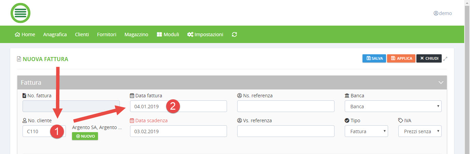
Task: Click the green circular app logo
Action: pyautogui.click(x=20, y=13)
